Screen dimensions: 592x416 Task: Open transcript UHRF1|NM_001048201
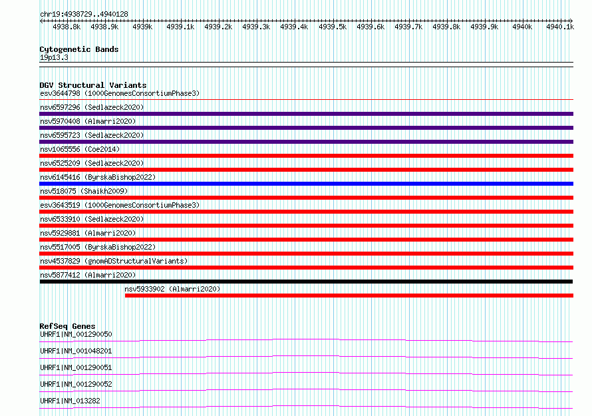76,351
